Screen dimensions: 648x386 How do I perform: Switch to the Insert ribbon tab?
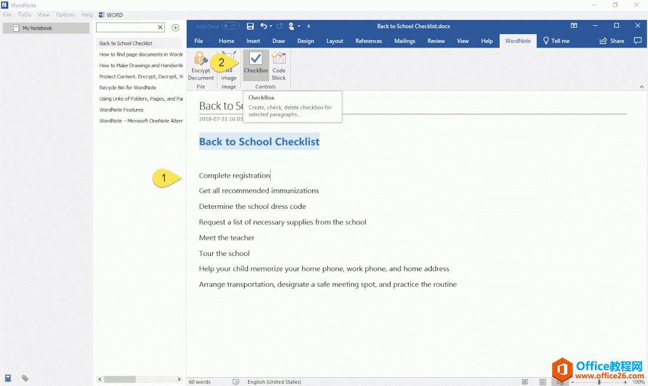coord(253,41)
